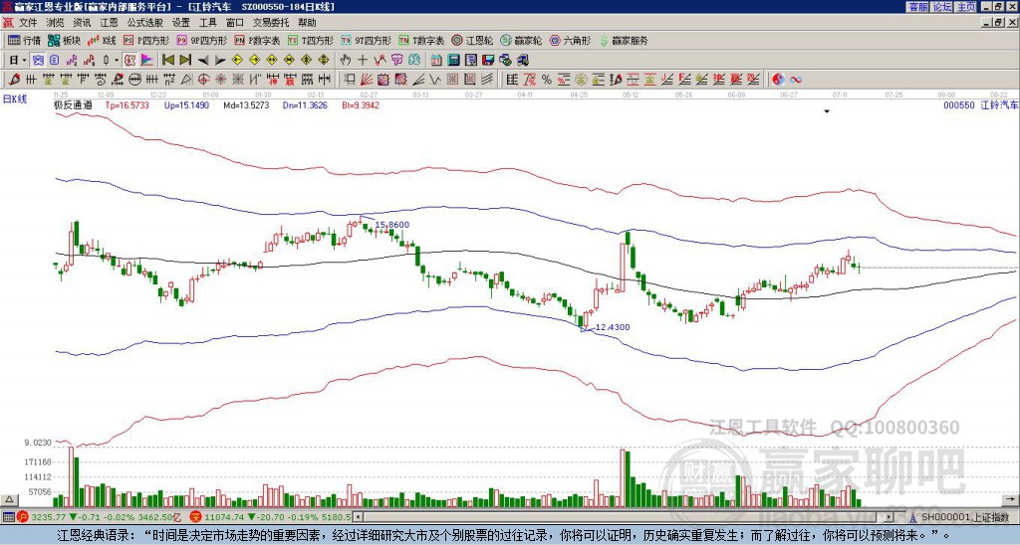Screen dimensions: 1020x545
Task: Open the P四方形 tool
Action: (x=146, y=40)
